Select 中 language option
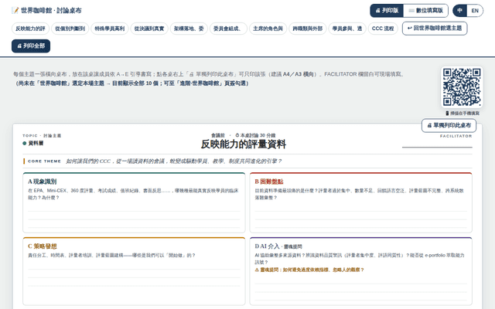 [x=460, y=11]
